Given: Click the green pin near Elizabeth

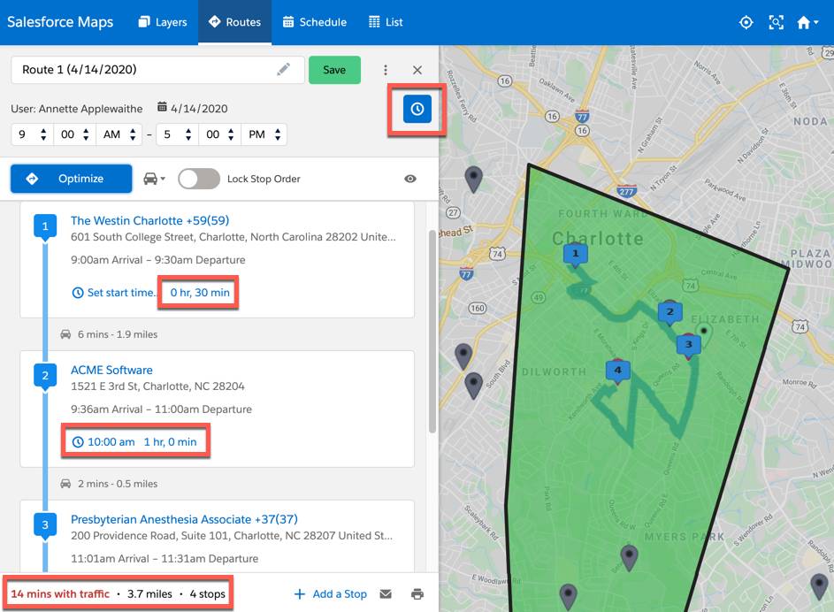Looking at the screenshot, I should [703, 334].
